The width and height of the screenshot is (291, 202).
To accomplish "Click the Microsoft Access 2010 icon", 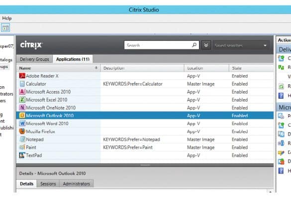I will tap(22, 92).
